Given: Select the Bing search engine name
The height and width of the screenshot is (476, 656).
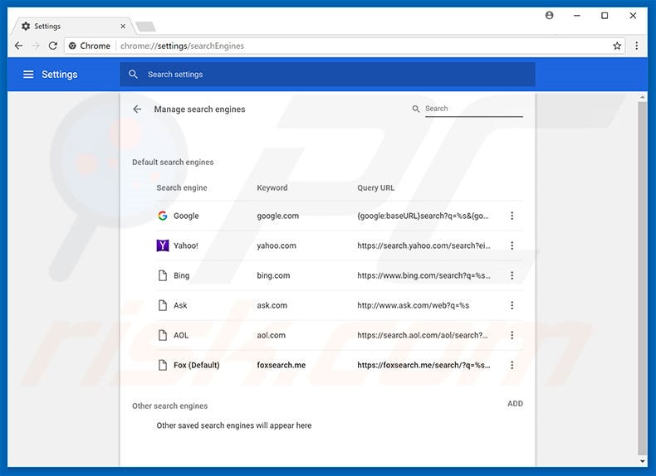Looking at the screenshot, I should 182,276.
